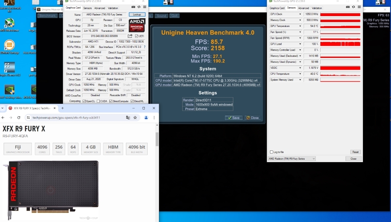391x222 pixels.
Task: Click the Lookup button in GPU-Z
Action: 137,14
